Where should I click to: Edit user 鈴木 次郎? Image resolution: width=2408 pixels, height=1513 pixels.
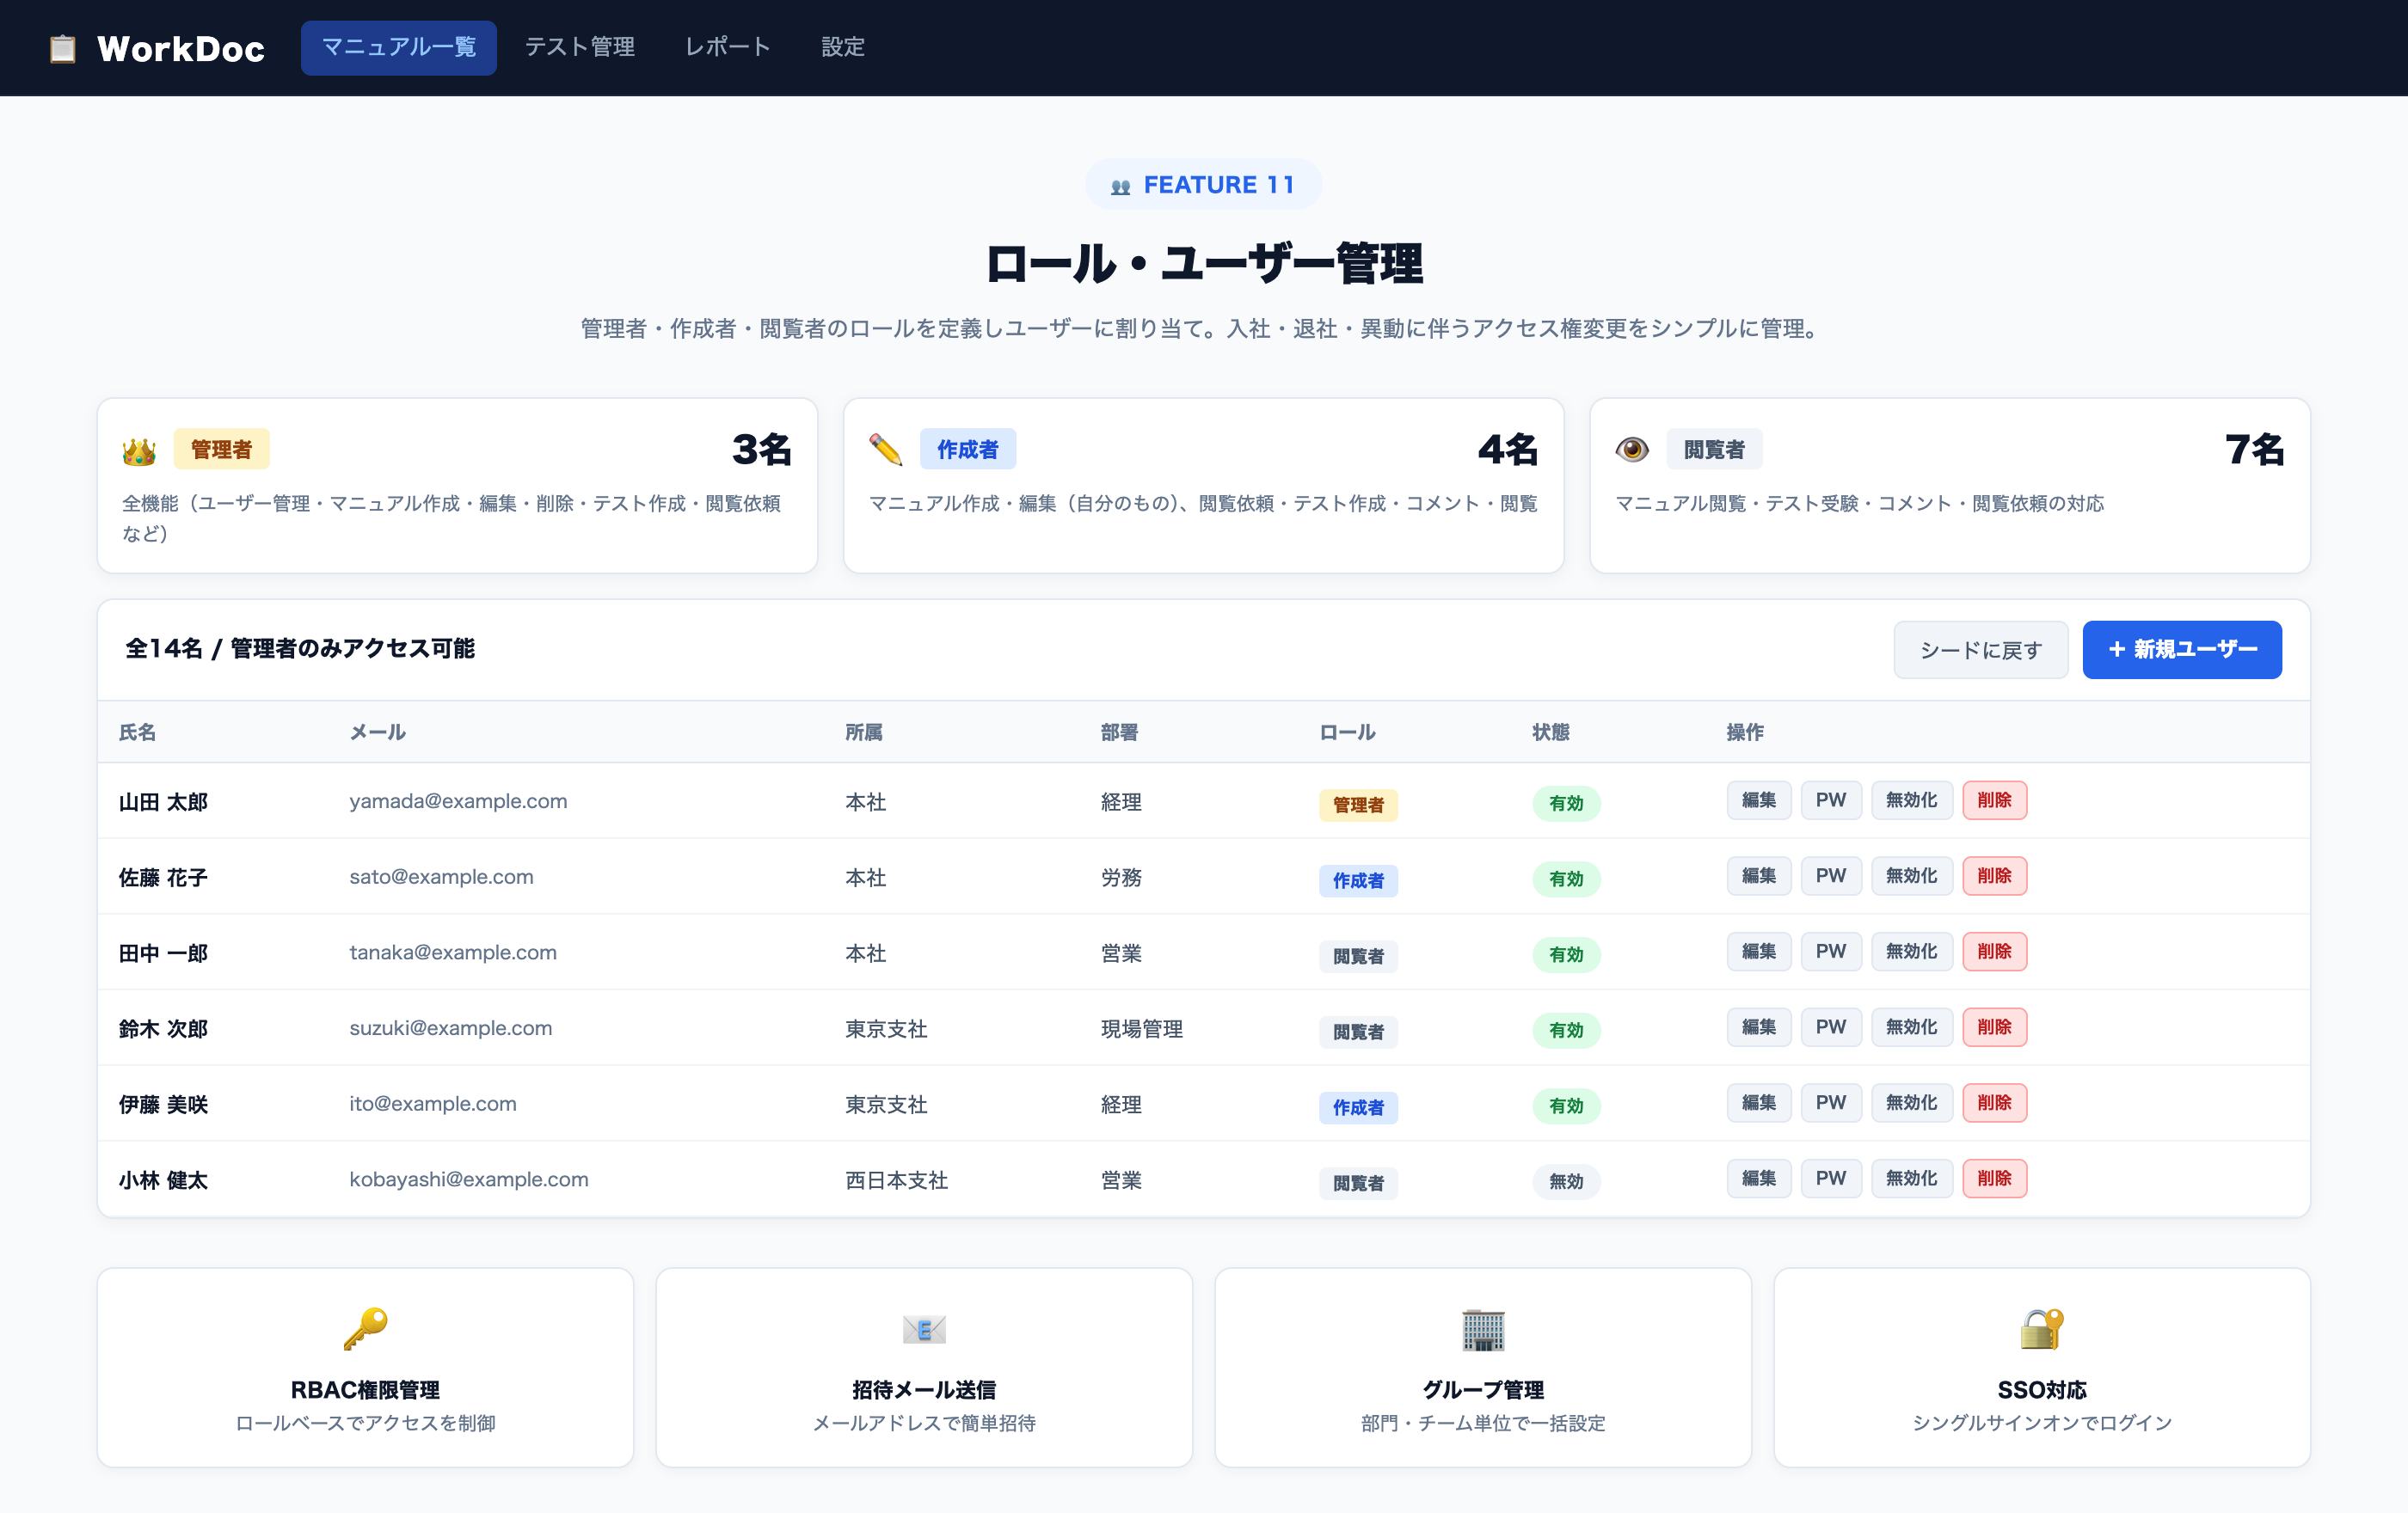1758,1027
